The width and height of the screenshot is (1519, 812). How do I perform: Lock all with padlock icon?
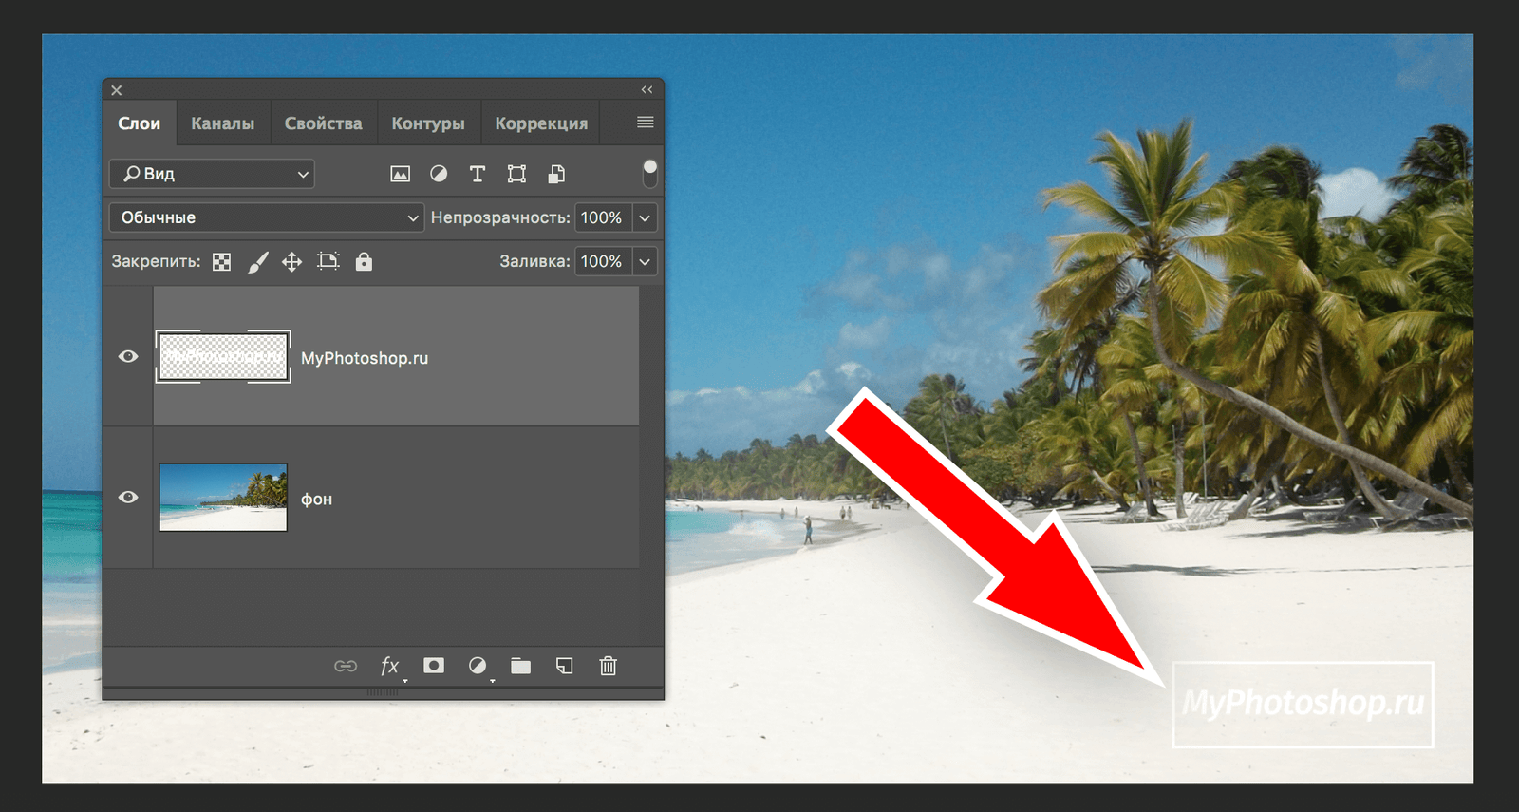click(364, 262)
